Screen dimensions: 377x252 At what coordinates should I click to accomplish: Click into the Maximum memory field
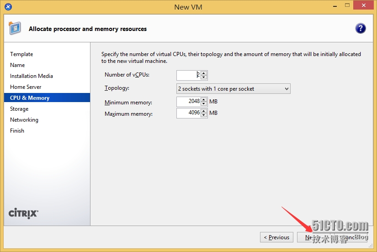tap(189, 113)
